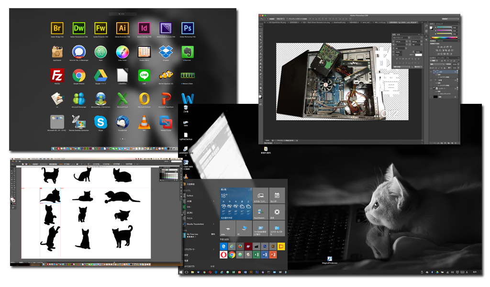Image resolution: width=490 pixels, height=287 pixels.
Task: Launch the Color Picker app in Launchpad
Action: [x=122, y=52]
